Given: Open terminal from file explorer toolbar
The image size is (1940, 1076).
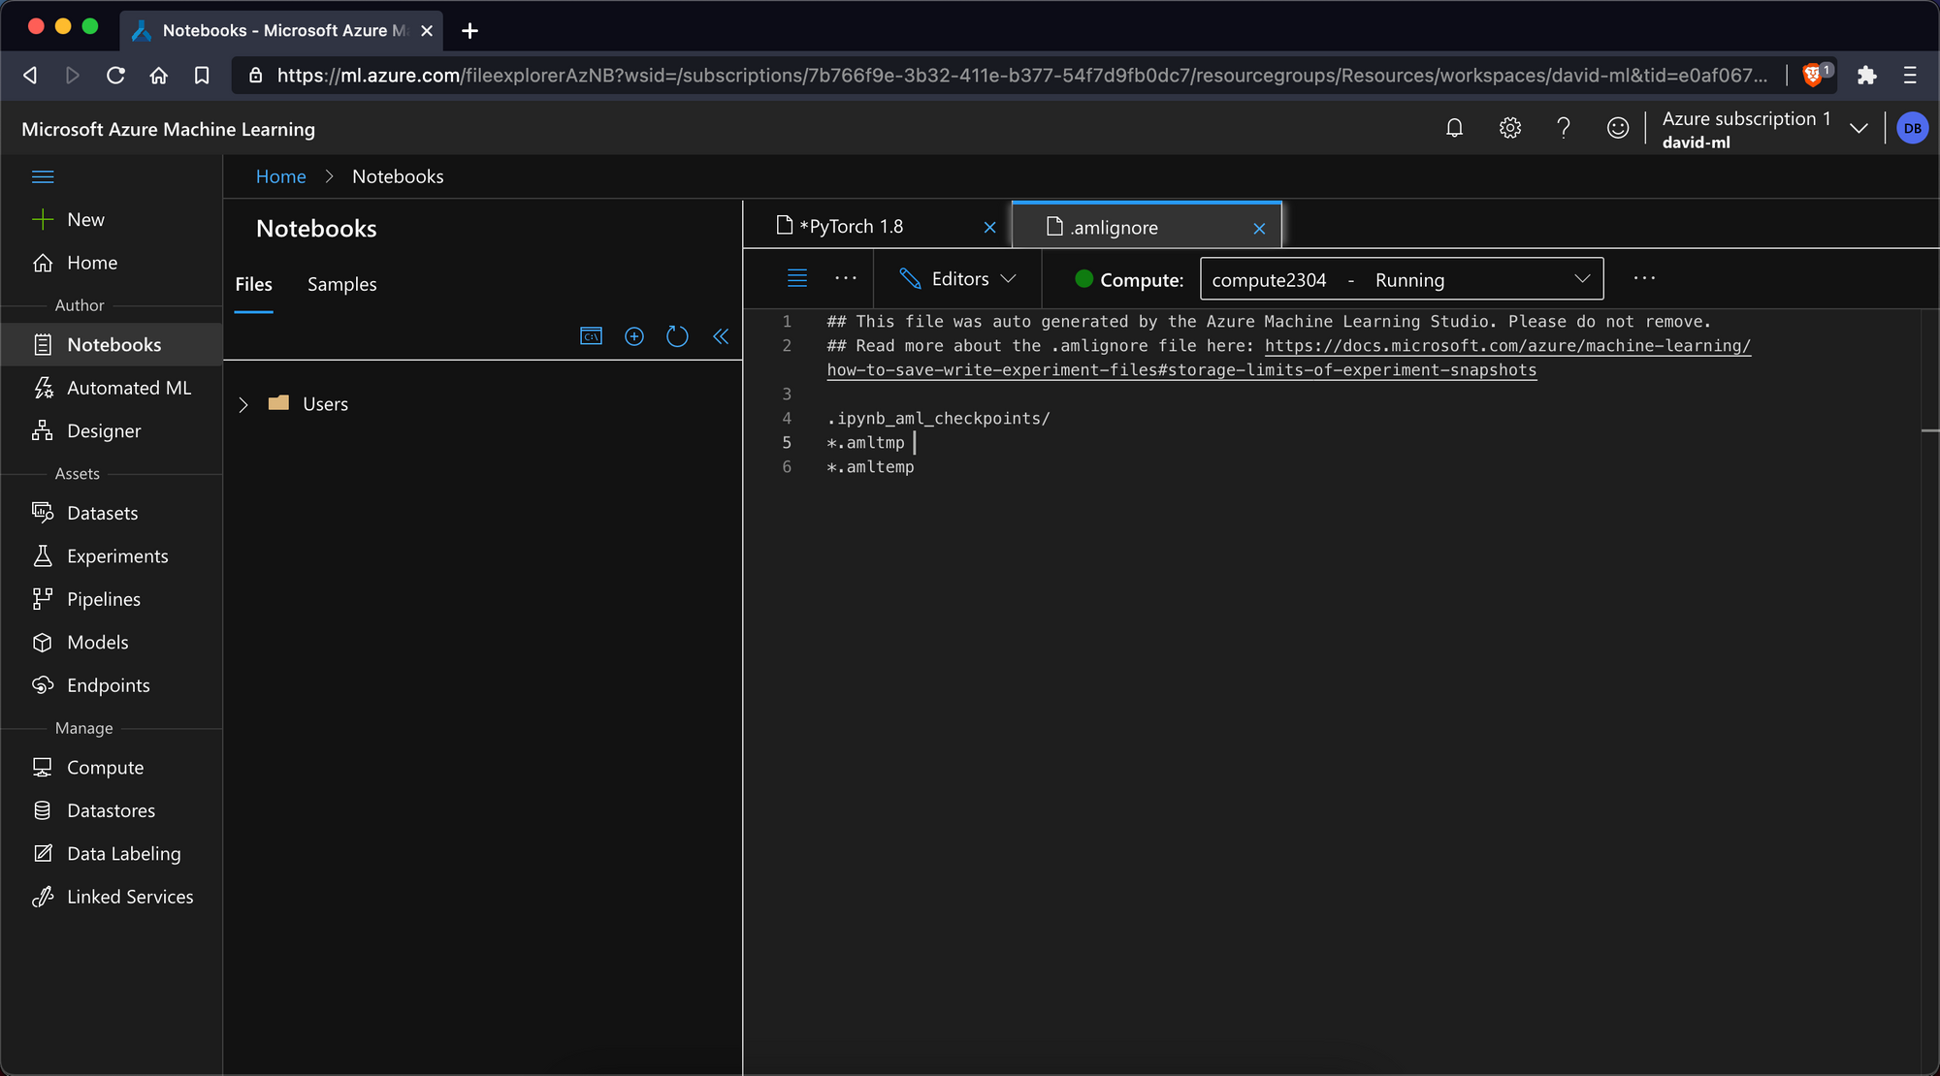Looking at the screenshot, I should [591, 336].
